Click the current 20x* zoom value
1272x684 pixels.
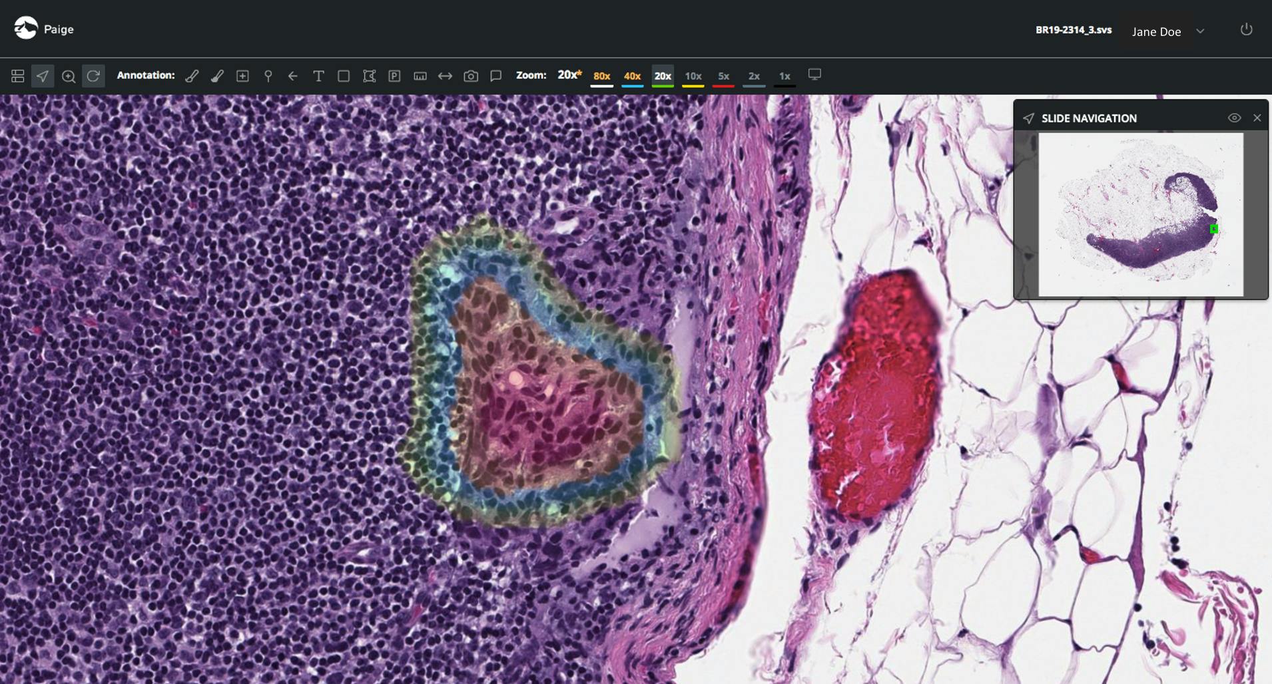click(x=569, y=75)
